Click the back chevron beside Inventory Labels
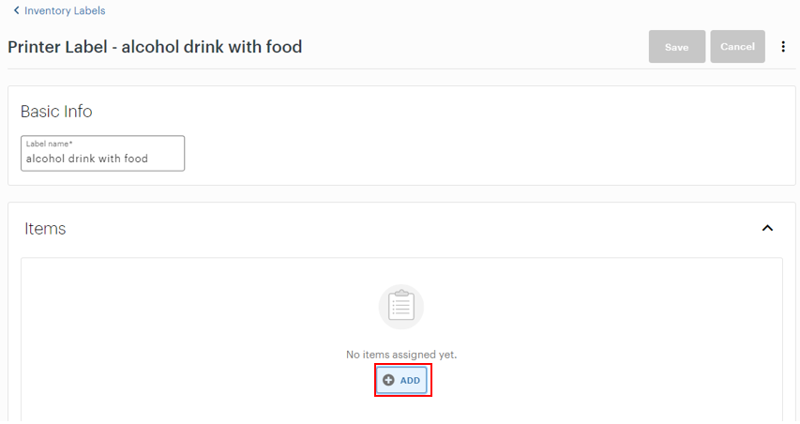This screenshot has height=424, width=800. click(x=16, y=11)
